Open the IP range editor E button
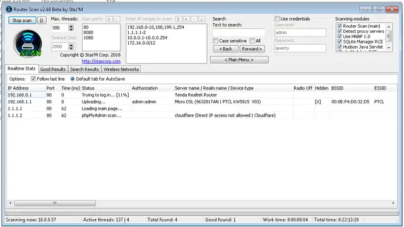 tap(179, 19)
